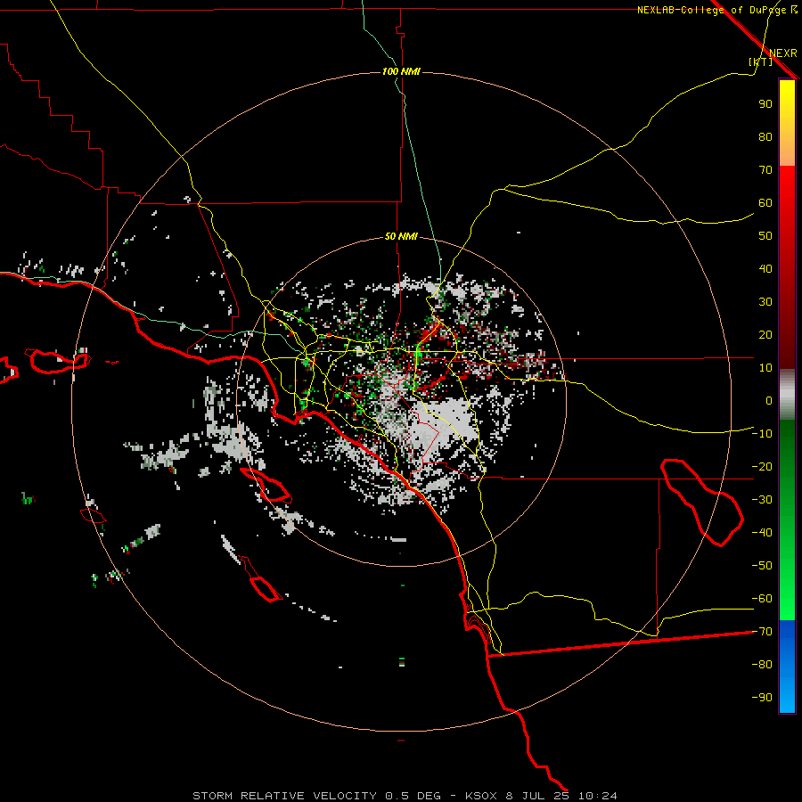Click the 20 value on the velocity scale
802x802 pixels.
pos(765,335)
